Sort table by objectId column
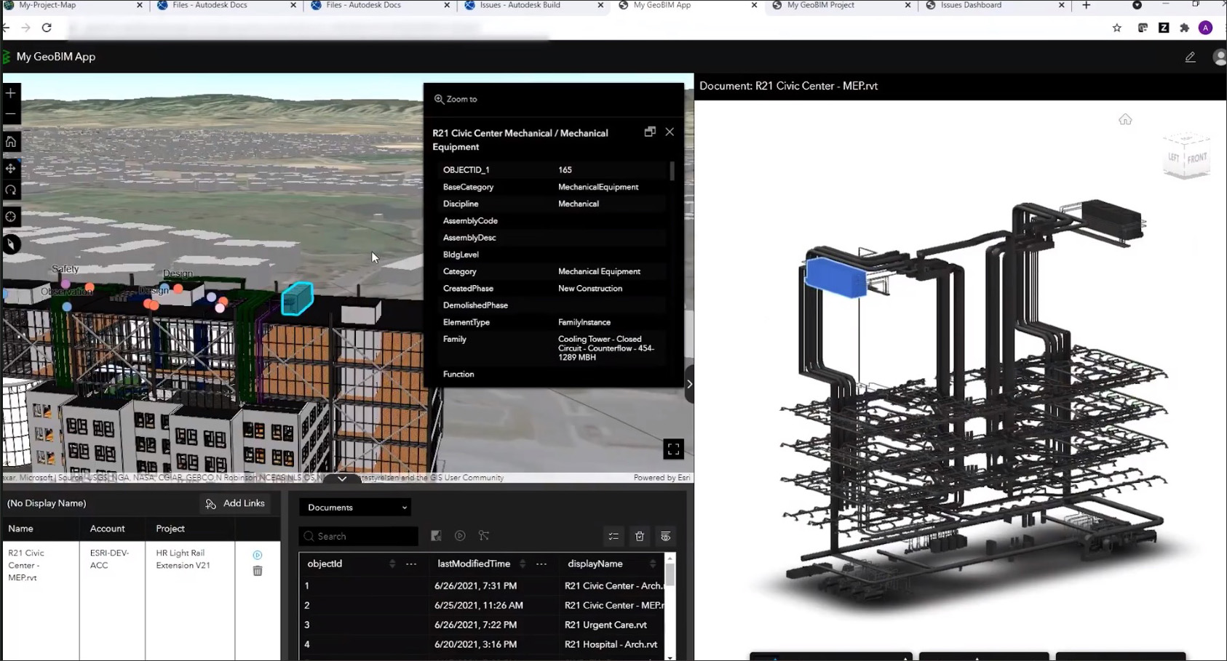 pos(392,564)
